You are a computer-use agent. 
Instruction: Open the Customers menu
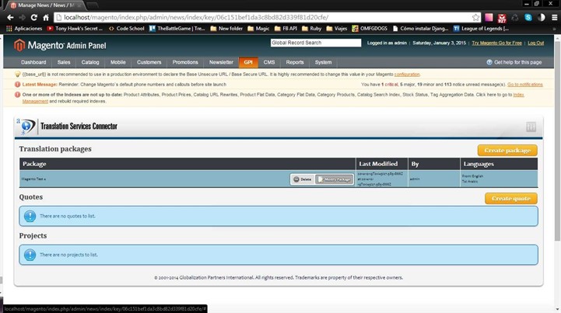(x=149, y=62)
